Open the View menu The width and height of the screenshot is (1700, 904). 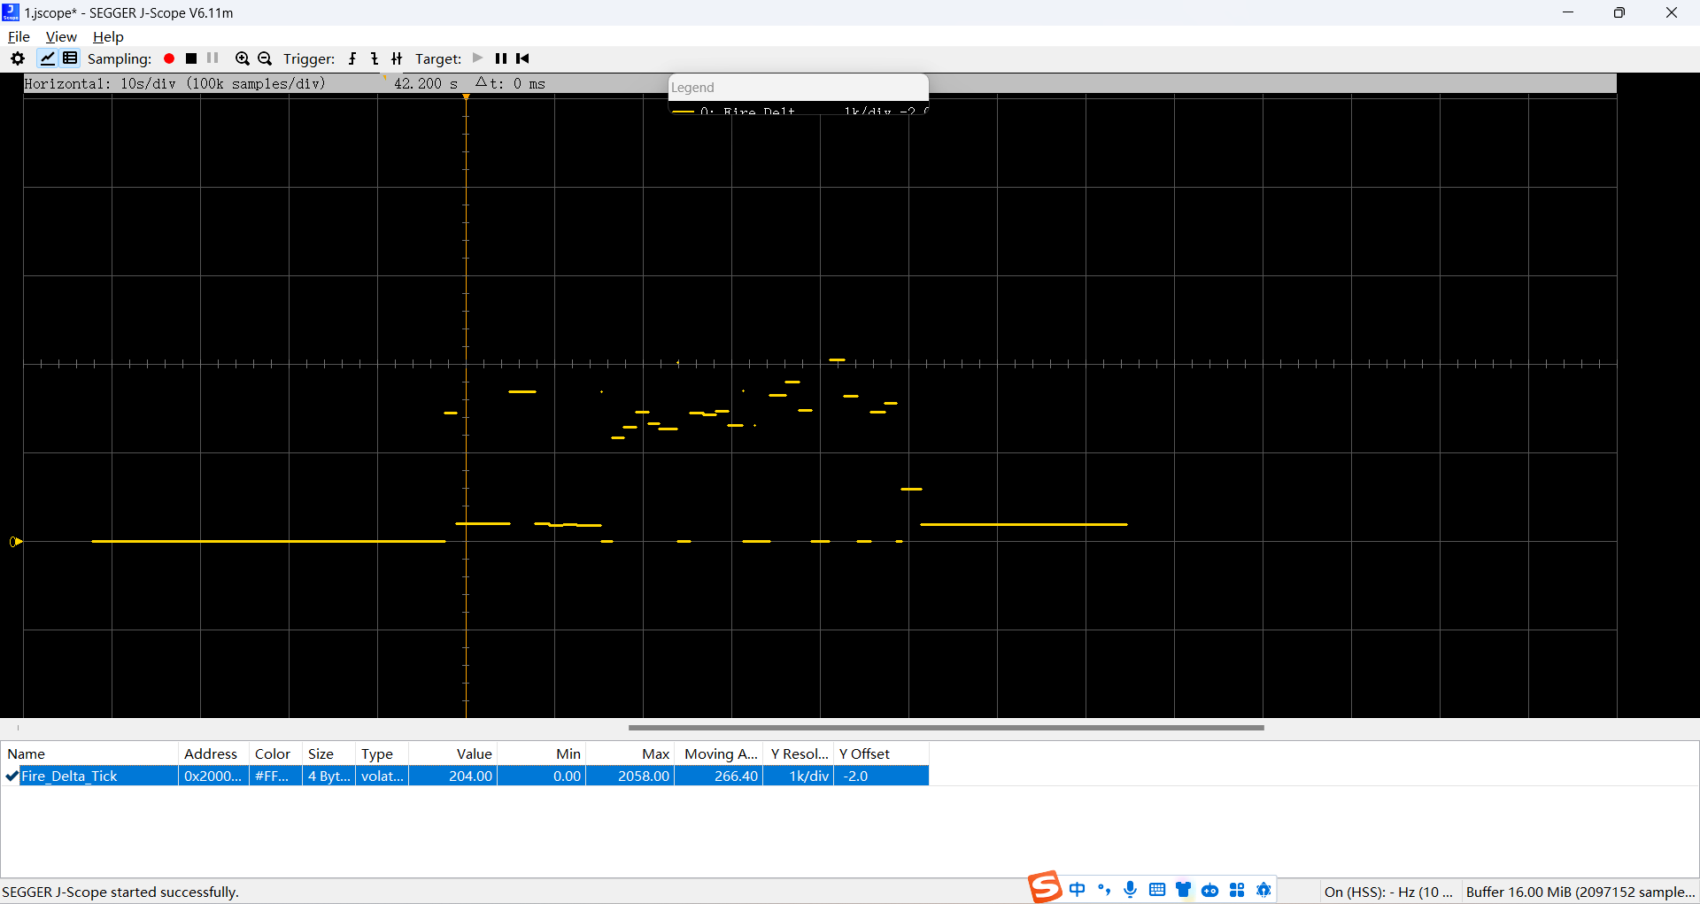61,36
